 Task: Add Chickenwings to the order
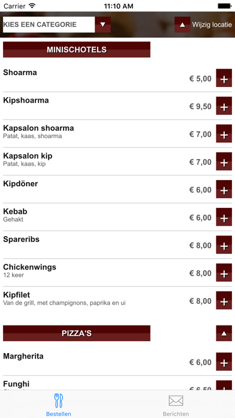(x=224, y=273)
